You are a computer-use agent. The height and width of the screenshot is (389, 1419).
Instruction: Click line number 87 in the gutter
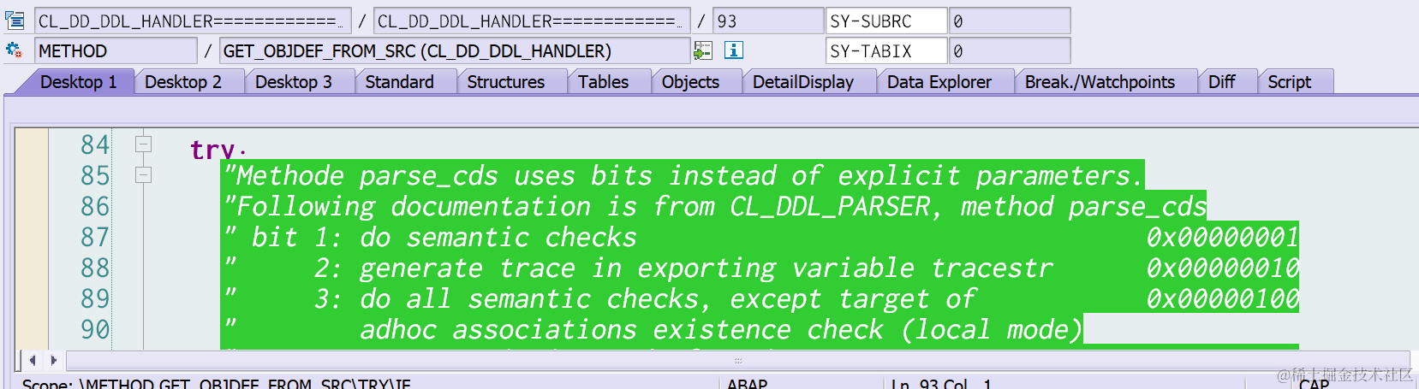coord(95,237)
